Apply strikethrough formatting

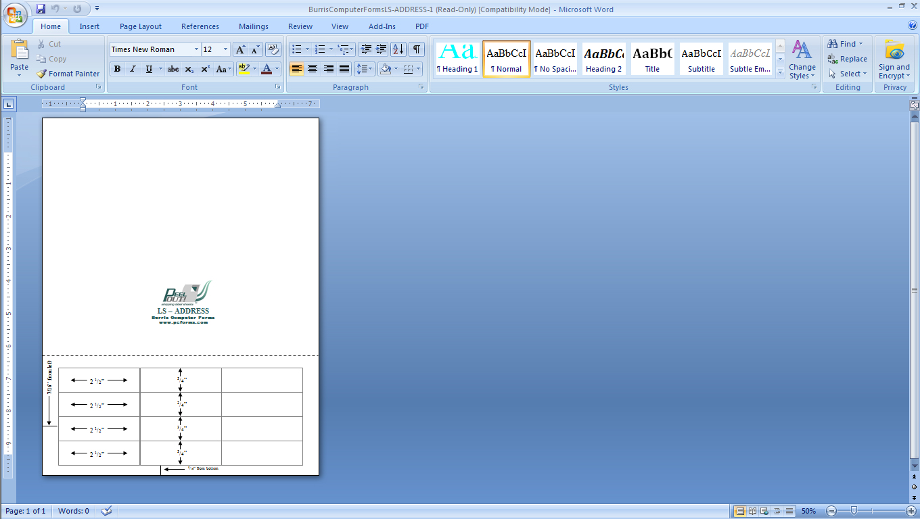click(x=173, y=69)
